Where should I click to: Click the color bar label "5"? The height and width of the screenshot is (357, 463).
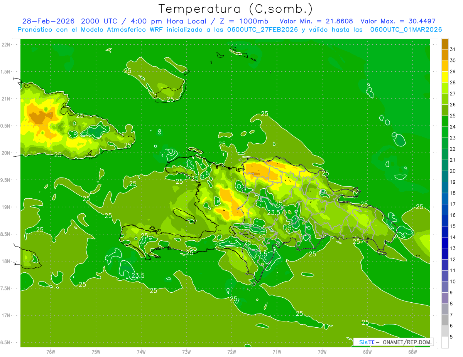[x=451, y=337]
